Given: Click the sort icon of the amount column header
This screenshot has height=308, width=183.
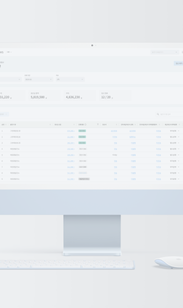Looking at the screenshot, I should (x=74, y=125).
